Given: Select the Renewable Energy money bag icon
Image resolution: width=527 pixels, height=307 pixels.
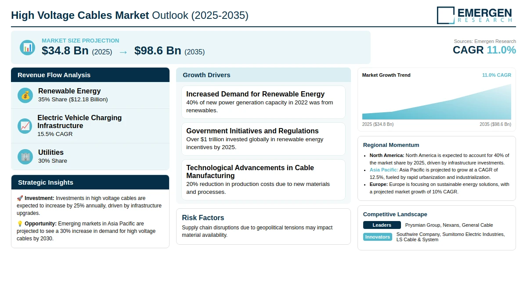Looking at the screenshot, I should coord(25,95).
